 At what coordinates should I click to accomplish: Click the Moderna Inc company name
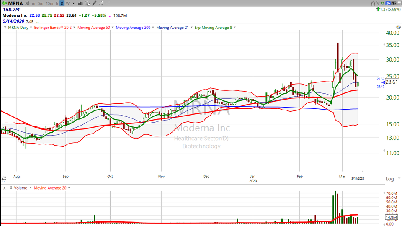[15, 15]
